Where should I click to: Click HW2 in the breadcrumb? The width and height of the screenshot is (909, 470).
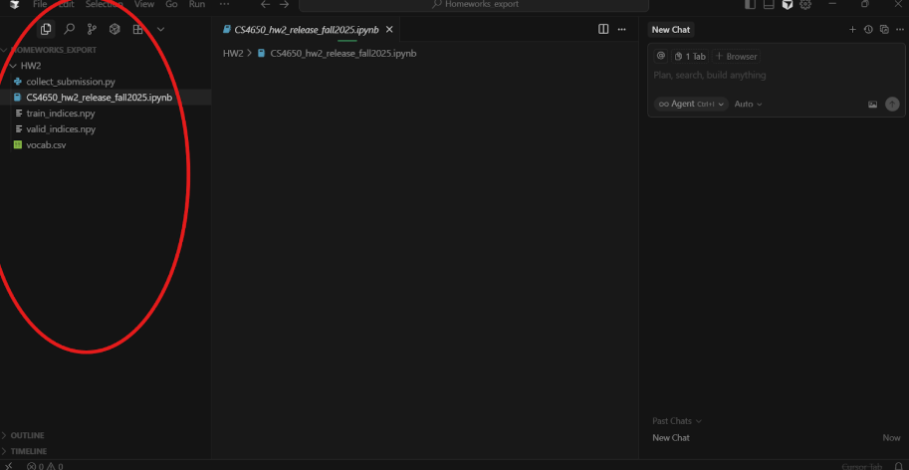[233, 54]
